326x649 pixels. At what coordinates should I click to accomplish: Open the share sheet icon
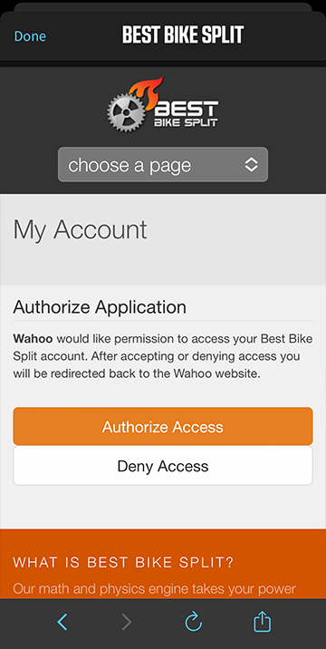[x=263, y=622]
